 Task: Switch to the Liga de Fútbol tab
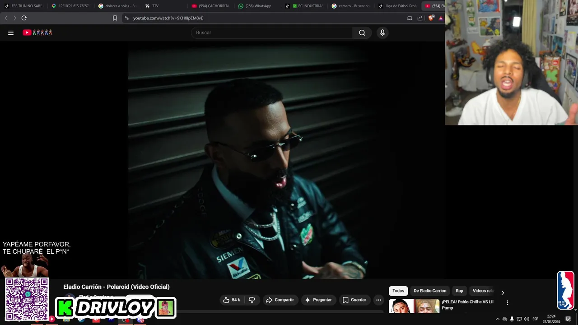397,6
